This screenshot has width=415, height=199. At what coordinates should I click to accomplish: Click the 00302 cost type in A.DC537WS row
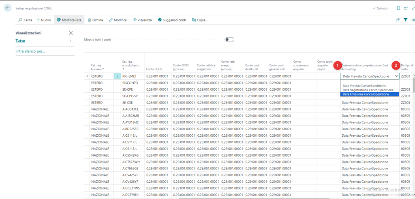(405, 188)
